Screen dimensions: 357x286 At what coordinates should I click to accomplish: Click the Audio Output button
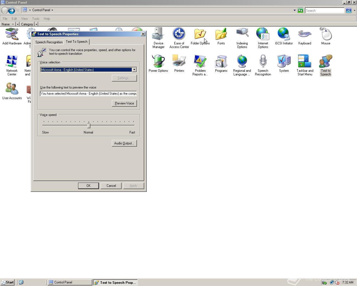[124, 143]
